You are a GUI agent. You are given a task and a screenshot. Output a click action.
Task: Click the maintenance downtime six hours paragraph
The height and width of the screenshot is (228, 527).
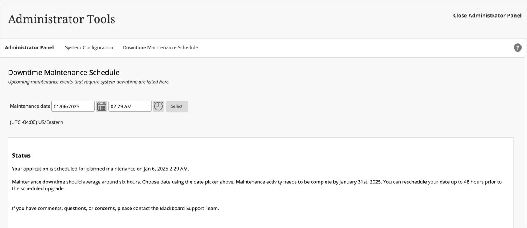(x=247, y=182)
